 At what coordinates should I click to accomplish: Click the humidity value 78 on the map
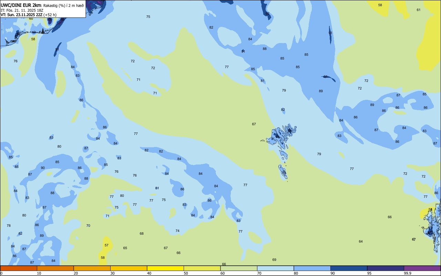9,225
